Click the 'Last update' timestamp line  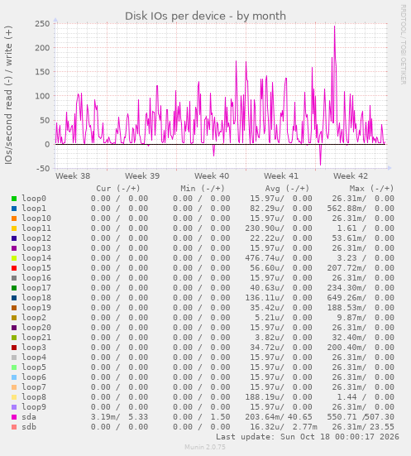tap(308, 437)
